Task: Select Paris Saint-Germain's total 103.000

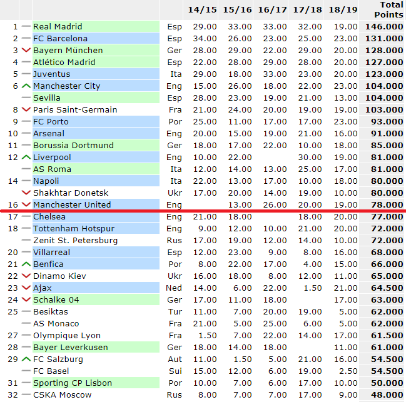Action: (x=384, y=109)
